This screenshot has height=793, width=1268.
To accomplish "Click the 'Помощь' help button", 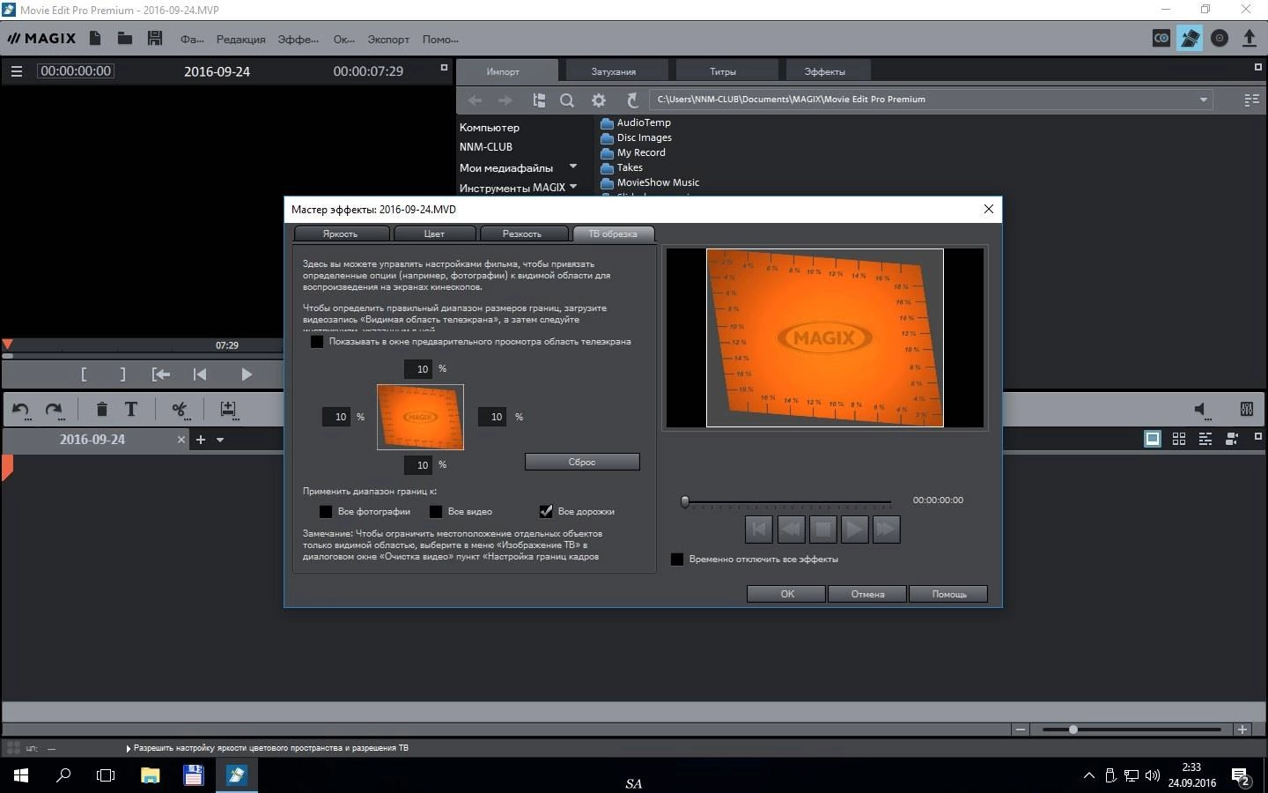I will (948, 594).
